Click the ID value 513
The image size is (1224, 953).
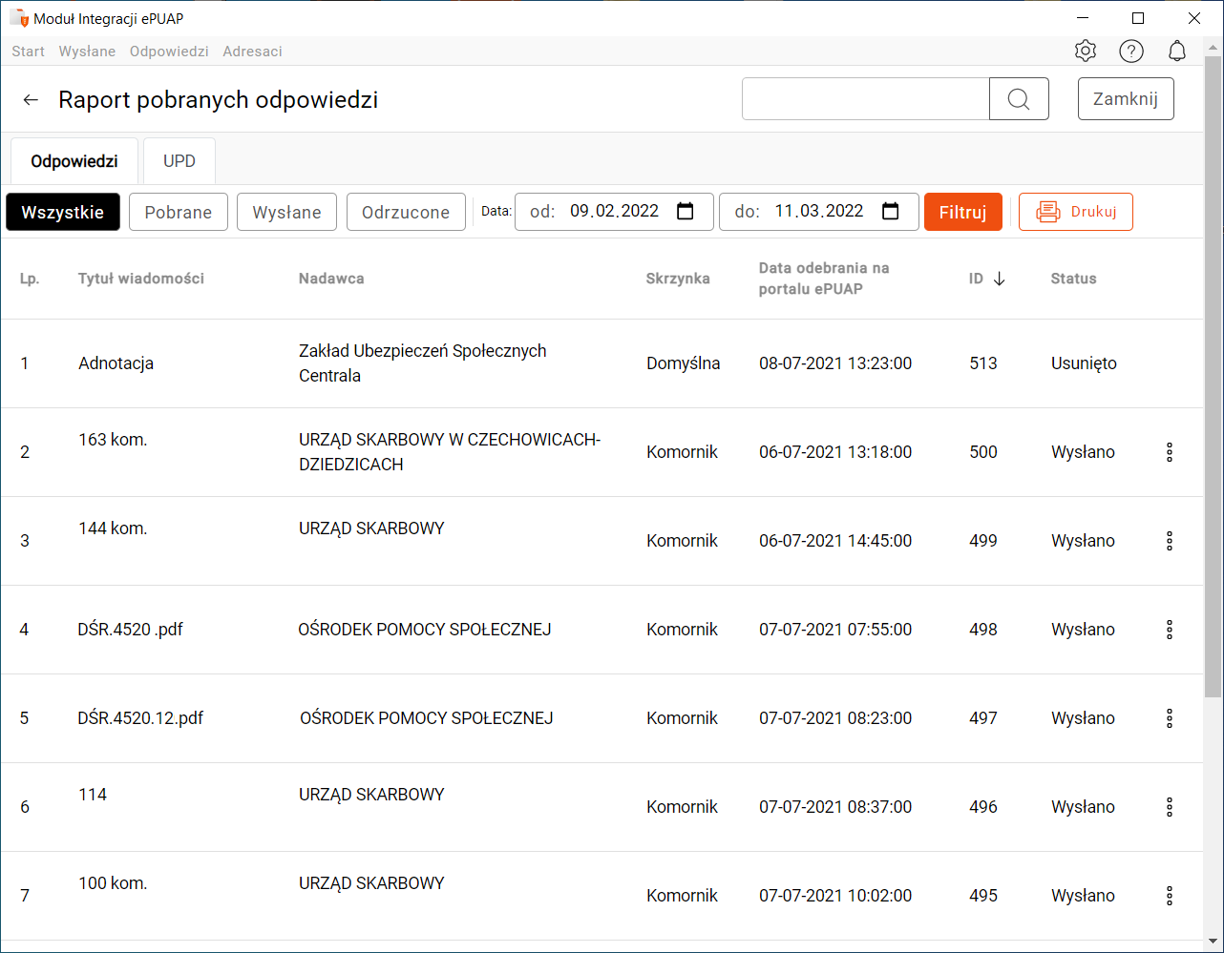983,363
